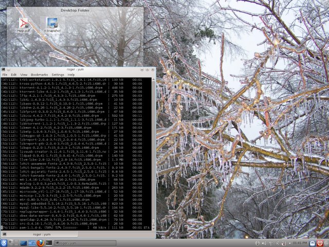Image resolution: width=329 pixels, height=247 pixels.
Task: Close the Konsole window
Action: (x=153, y=69)
